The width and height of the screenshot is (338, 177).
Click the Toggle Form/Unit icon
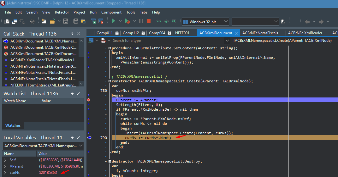click(x=22, y=21)
